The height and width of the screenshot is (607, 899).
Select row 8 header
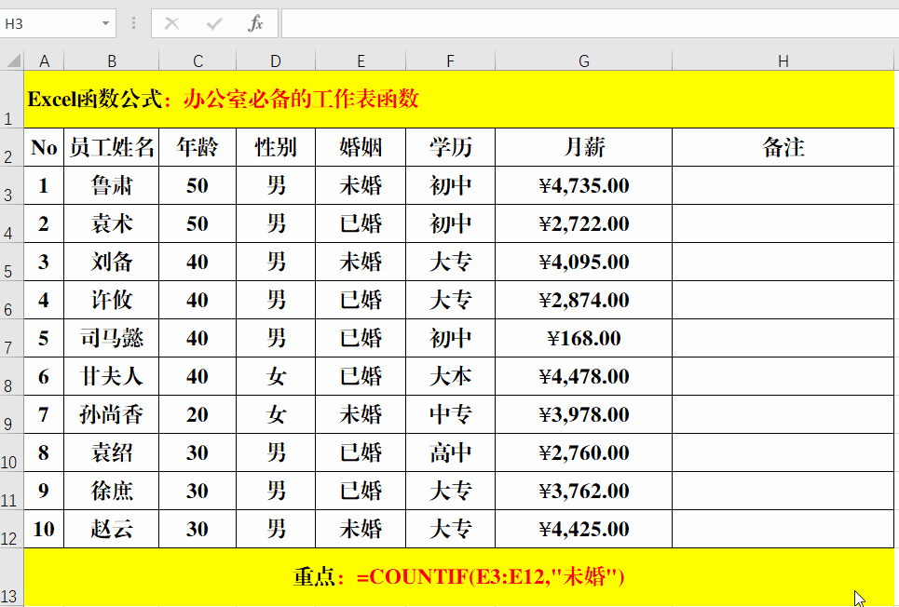(x=11, y=376)
